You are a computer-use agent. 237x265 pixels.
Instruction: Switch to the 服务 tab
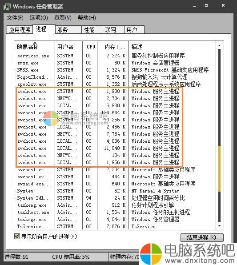tap(68, 30)
